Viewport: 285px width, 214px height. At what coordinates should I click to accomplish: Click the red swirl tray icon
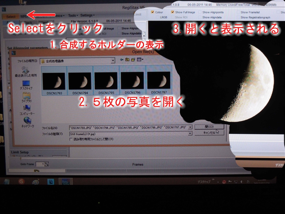[x=224, y=182]
